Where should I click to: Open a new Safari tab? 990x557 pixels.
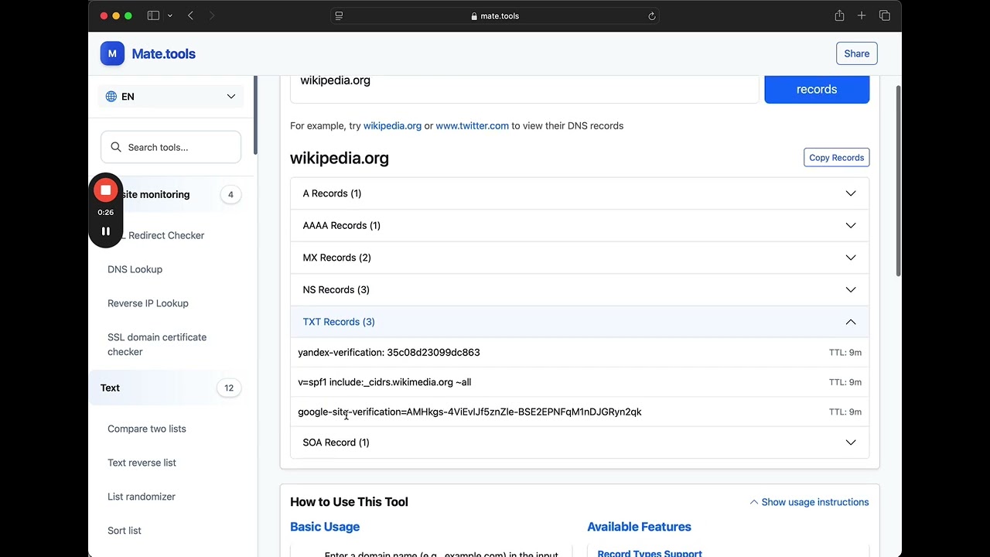862,15
